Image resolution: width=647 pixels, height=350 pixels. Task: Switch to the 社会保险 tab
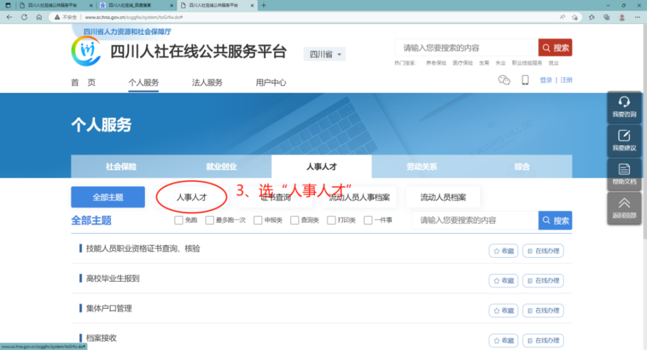(120, 167)
